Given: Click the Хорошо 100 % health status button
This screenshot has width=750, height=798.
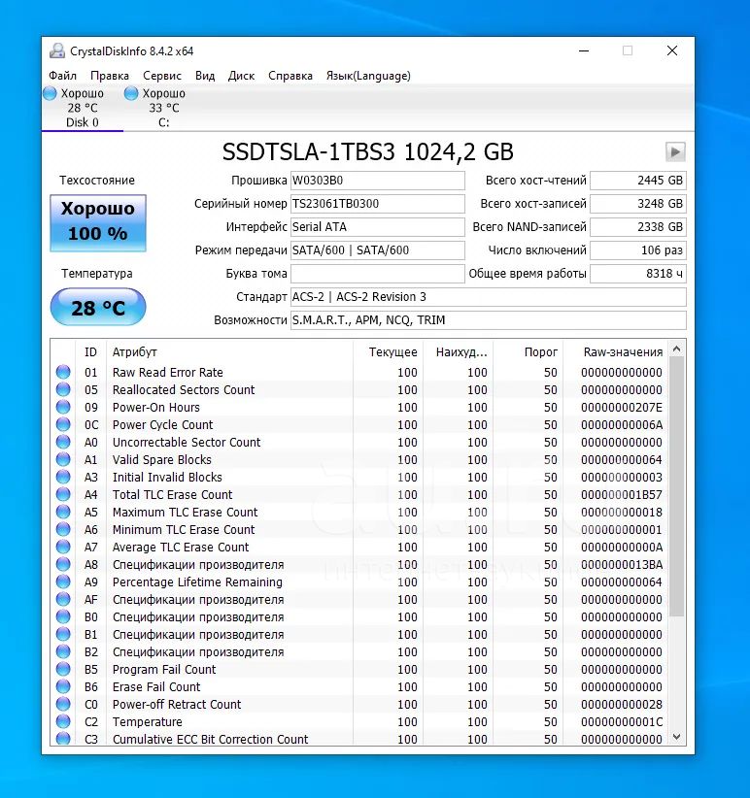Looking at the screenshot, I should pos(98,222).
